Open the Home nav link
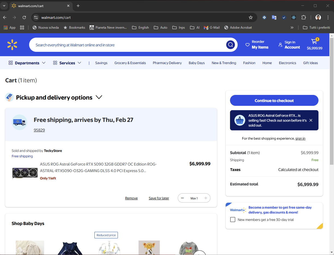 point(267,63)
